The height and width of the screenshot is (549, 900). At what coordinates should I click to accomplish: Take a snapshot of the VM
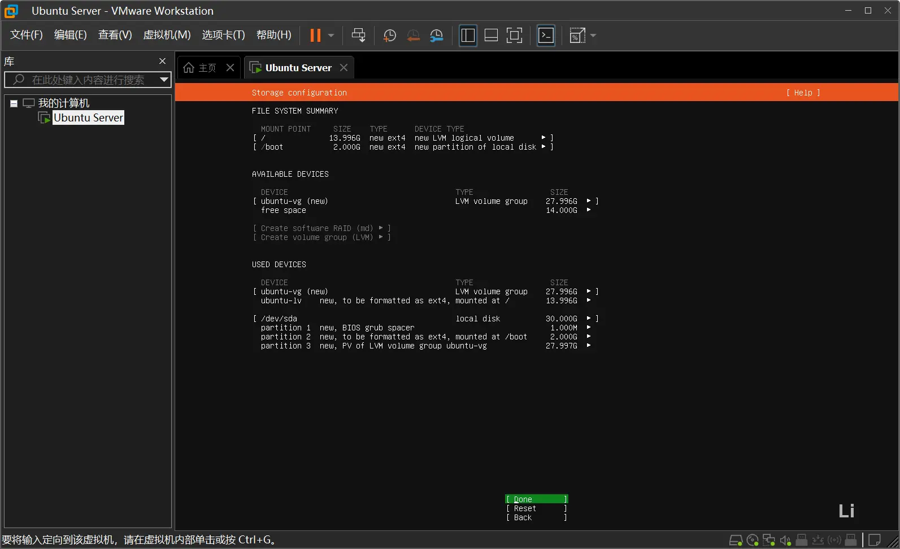coord(389,36)
